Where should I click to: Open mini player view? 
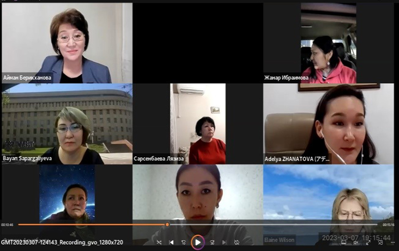click(x=380, y=242)
